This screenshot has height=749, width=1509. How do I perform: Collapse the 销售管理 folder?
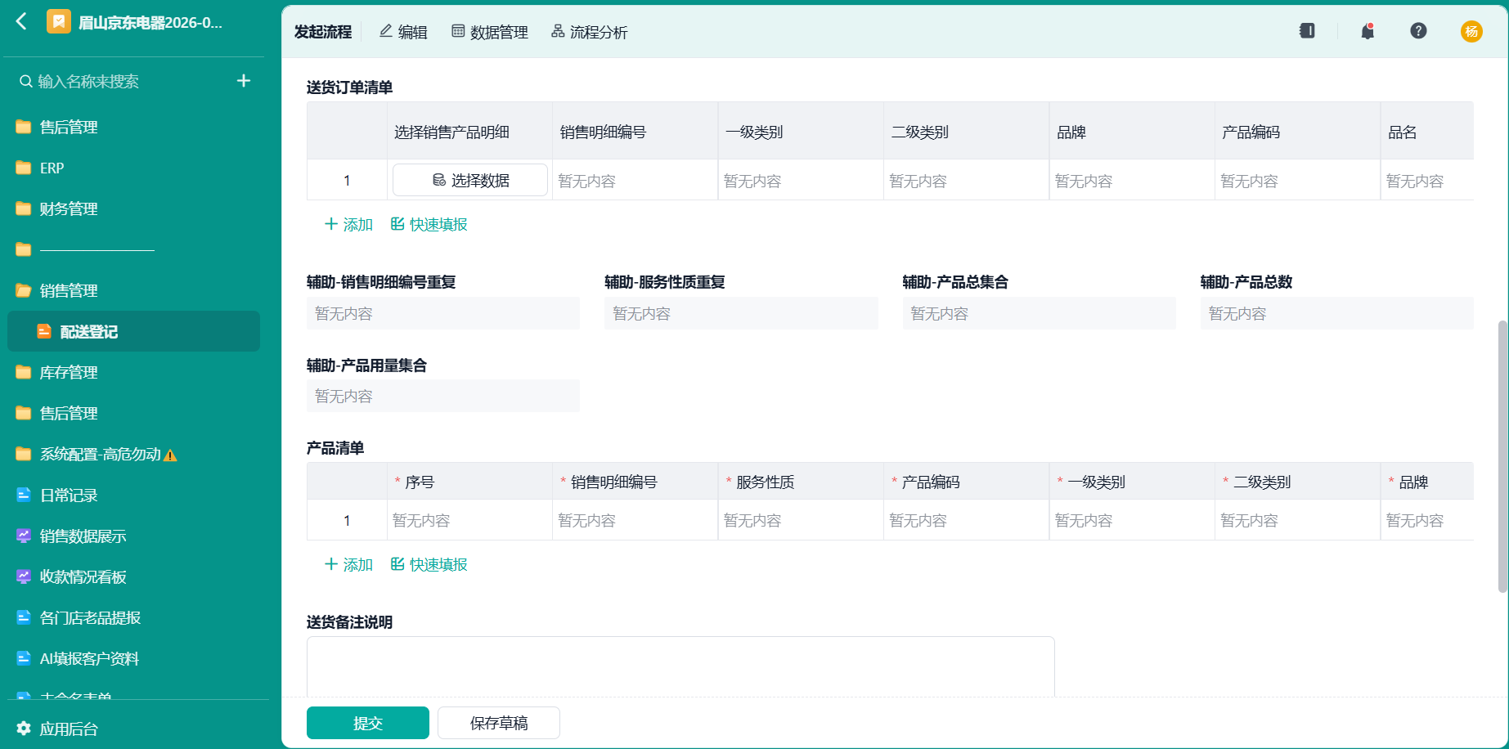[134, 290]
